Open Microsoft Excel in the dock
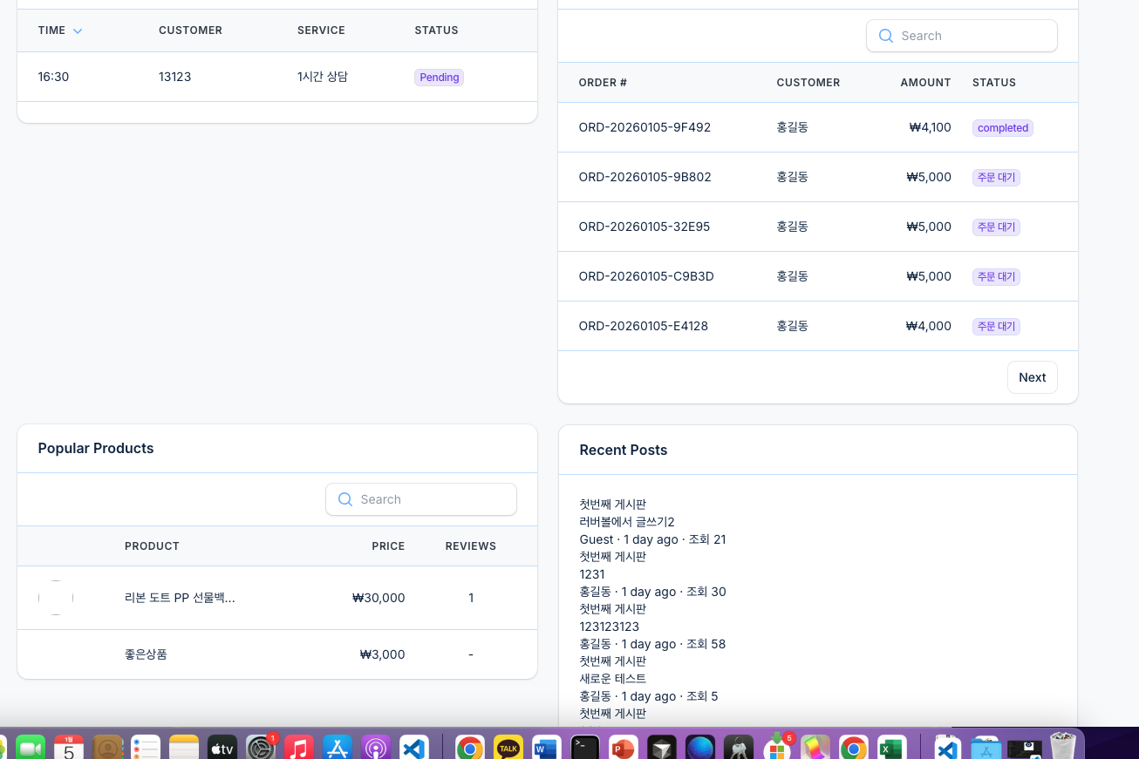Viewport: 1139px width, 759px height. [890, 748]
